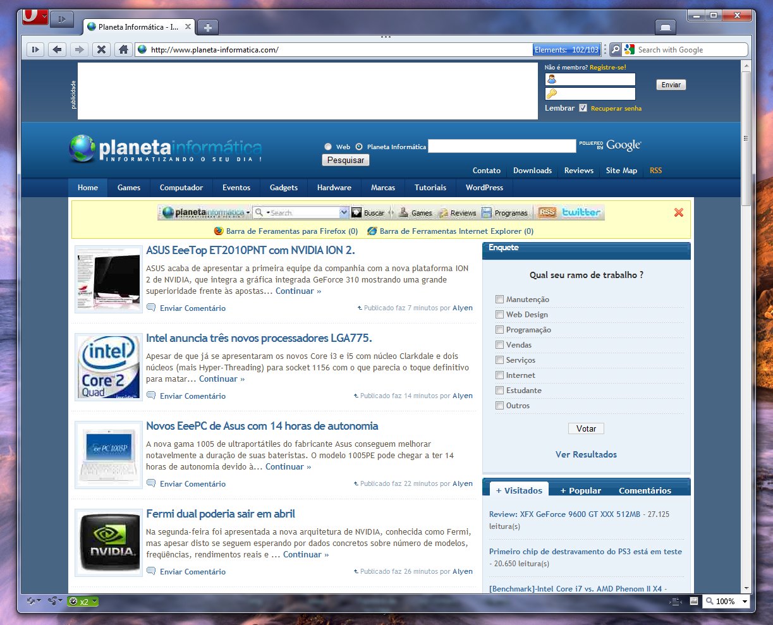Focus the username login field
The image size is (773, 625).
click(x=590, y=80)
